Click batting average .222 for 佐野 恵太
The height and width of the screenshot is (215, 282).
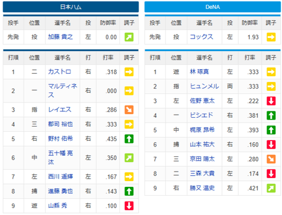point(253,101)
